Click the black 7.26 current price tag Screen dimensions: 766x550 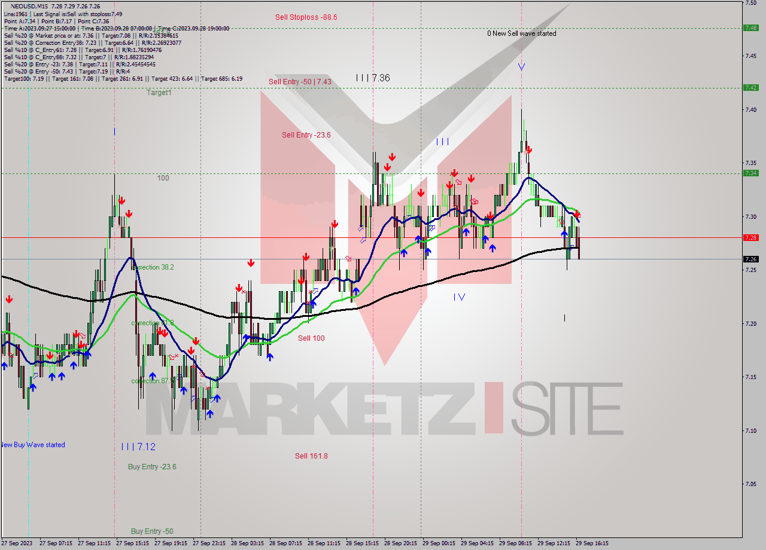click(750, 259)
